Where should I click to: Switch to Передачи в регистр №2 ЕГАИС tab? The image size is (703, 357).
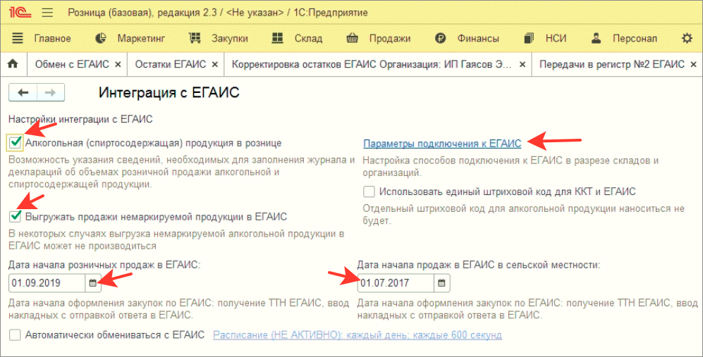pos(612,65)
